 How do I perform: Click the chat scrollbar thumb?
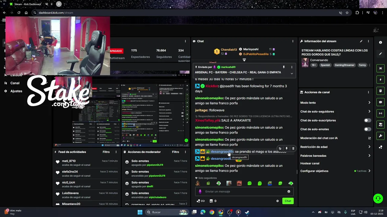pos(297,172)
